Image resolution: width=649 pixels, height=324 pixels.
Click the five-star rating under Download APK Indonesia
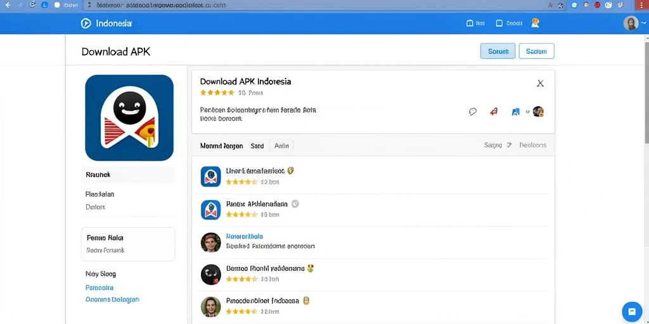(x=217, y=92)
